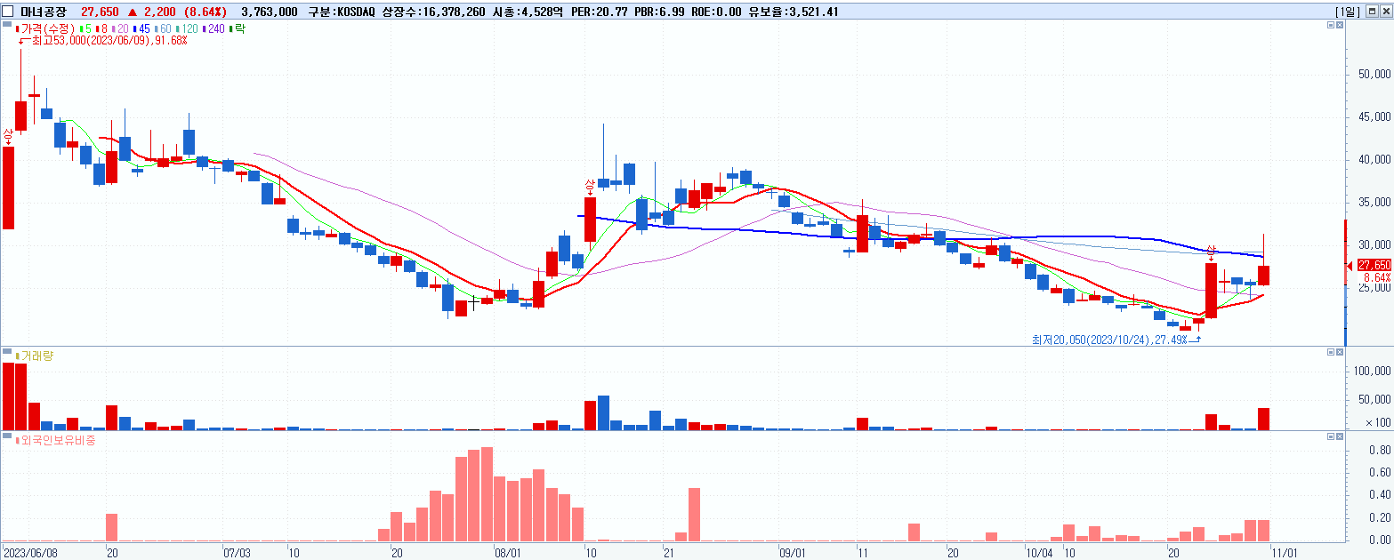Maximize the 외국인보유비중 pane icon
1394x560 pixels.
click(1330, 437)
